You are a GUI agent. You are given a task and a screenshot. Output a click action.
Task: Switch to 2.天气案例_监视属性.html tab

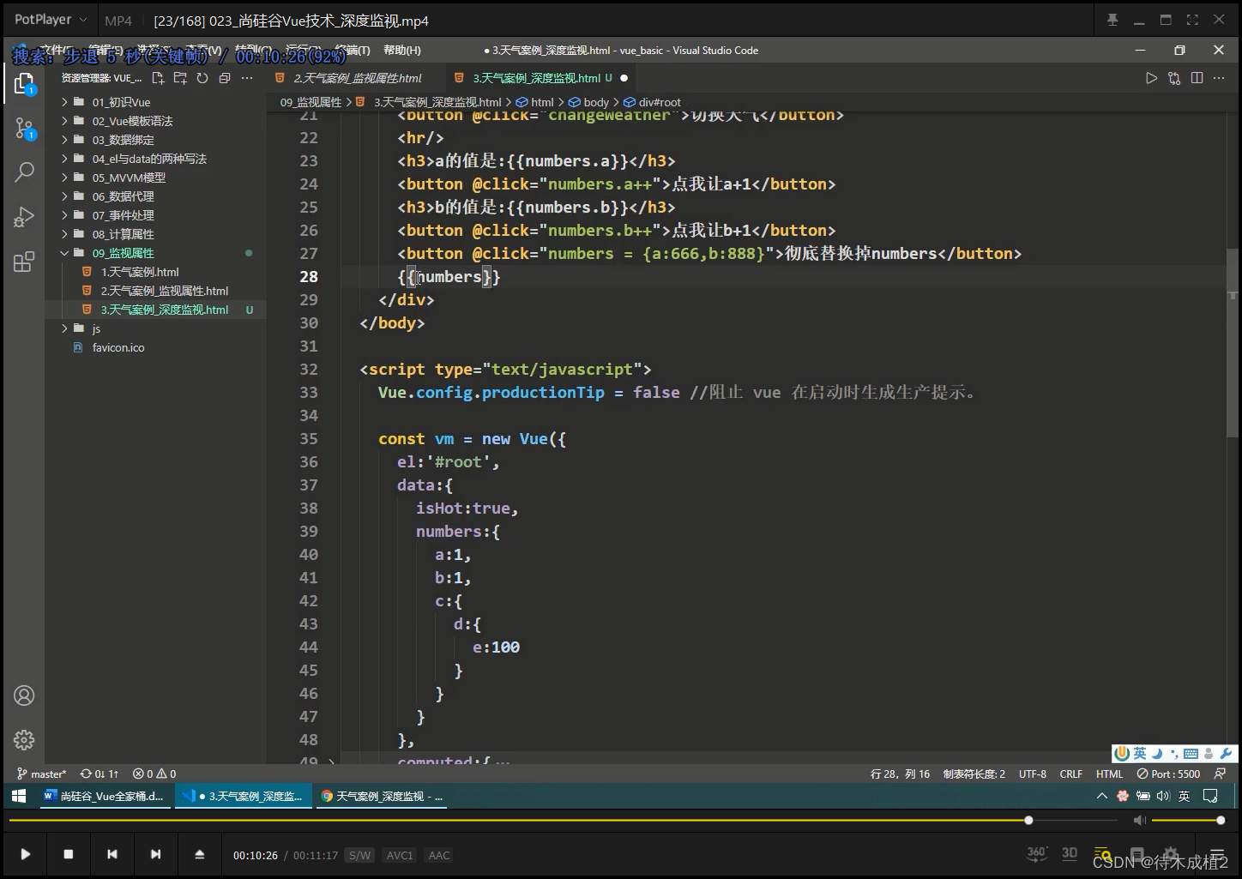pyautogui.click(x=357, y=78)
